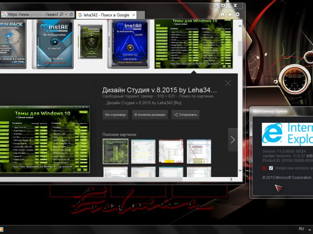Open the new tab button

coord(141,15)
